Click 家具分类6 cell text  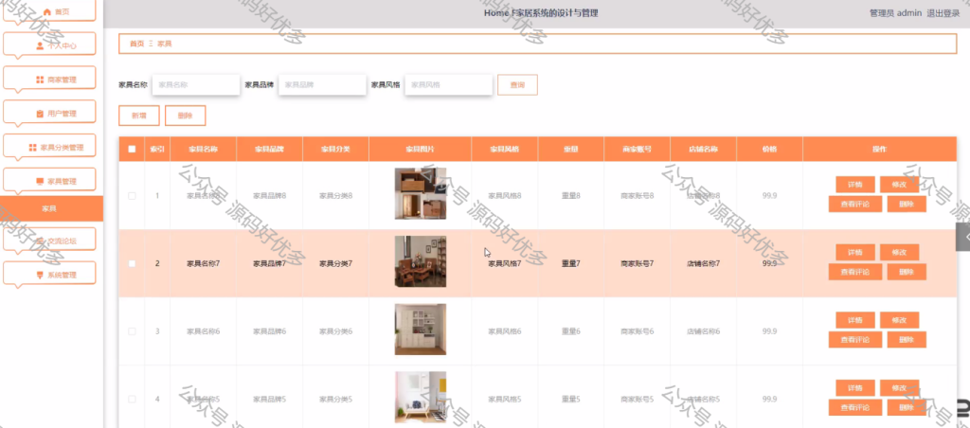335,331
